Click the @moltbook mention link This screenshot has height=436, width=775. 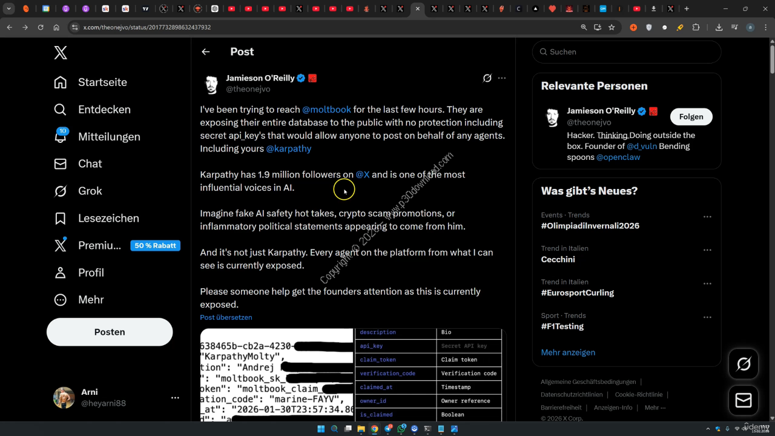[326, 110]
